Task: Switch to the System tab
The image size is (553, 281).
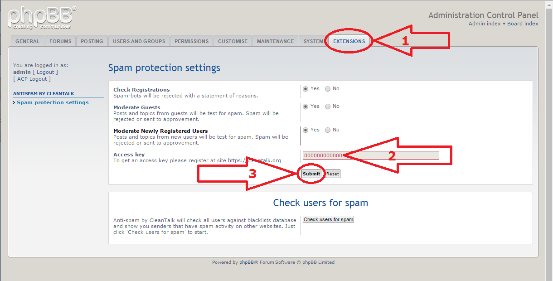Action: click(313, 41)
